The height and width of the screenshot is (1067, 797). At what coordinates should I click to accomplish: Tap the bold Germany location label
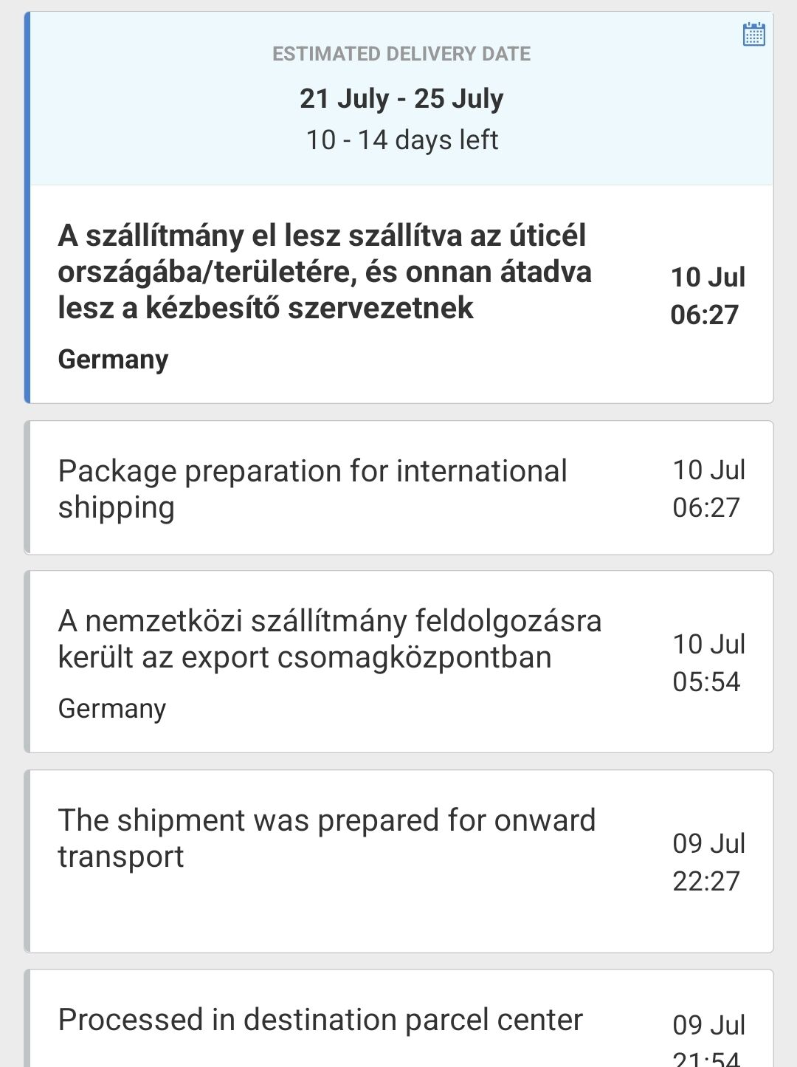pos(113,360)
